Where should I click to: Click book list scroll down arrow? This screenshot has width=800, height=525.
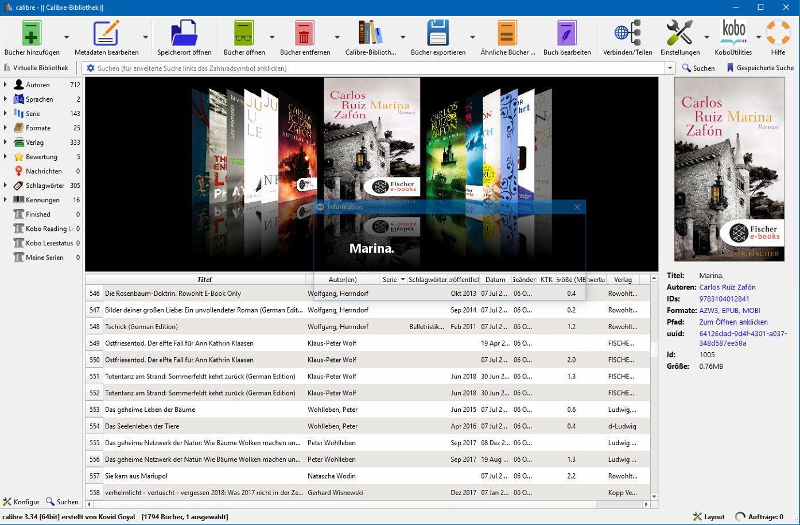click(654, 496)
